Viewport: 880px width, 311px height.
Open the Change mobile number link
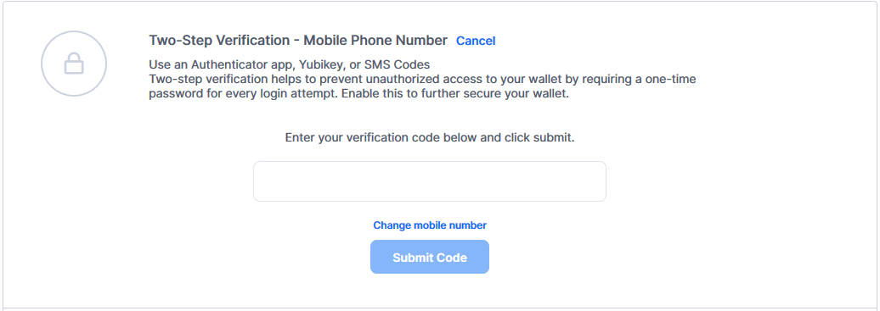point(429,225)
